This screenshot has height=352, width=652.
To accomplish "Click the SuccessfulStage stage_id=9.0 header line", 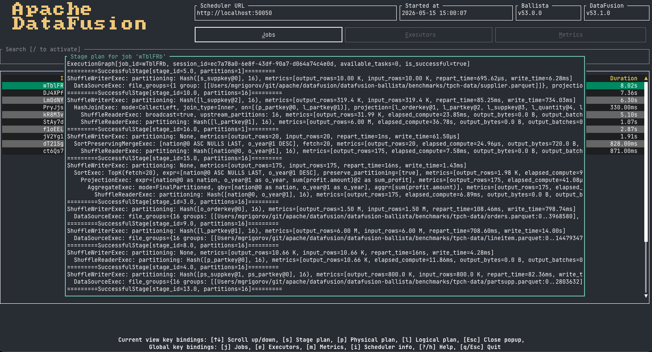I will [x=173, y=223].
